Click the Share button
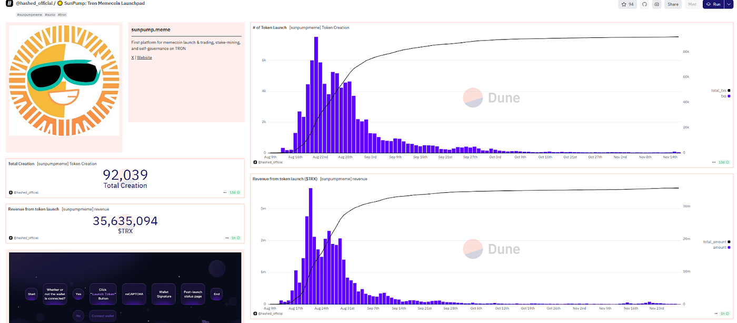737x323 pixels. pyautogui.click(x=672, y=4)
